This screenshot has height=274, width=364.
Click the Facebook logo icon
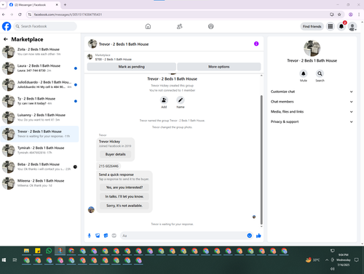pyautogui.click(x=7, y=26)
